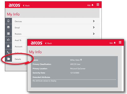Select the Primary Classification label

pos(42,64)
